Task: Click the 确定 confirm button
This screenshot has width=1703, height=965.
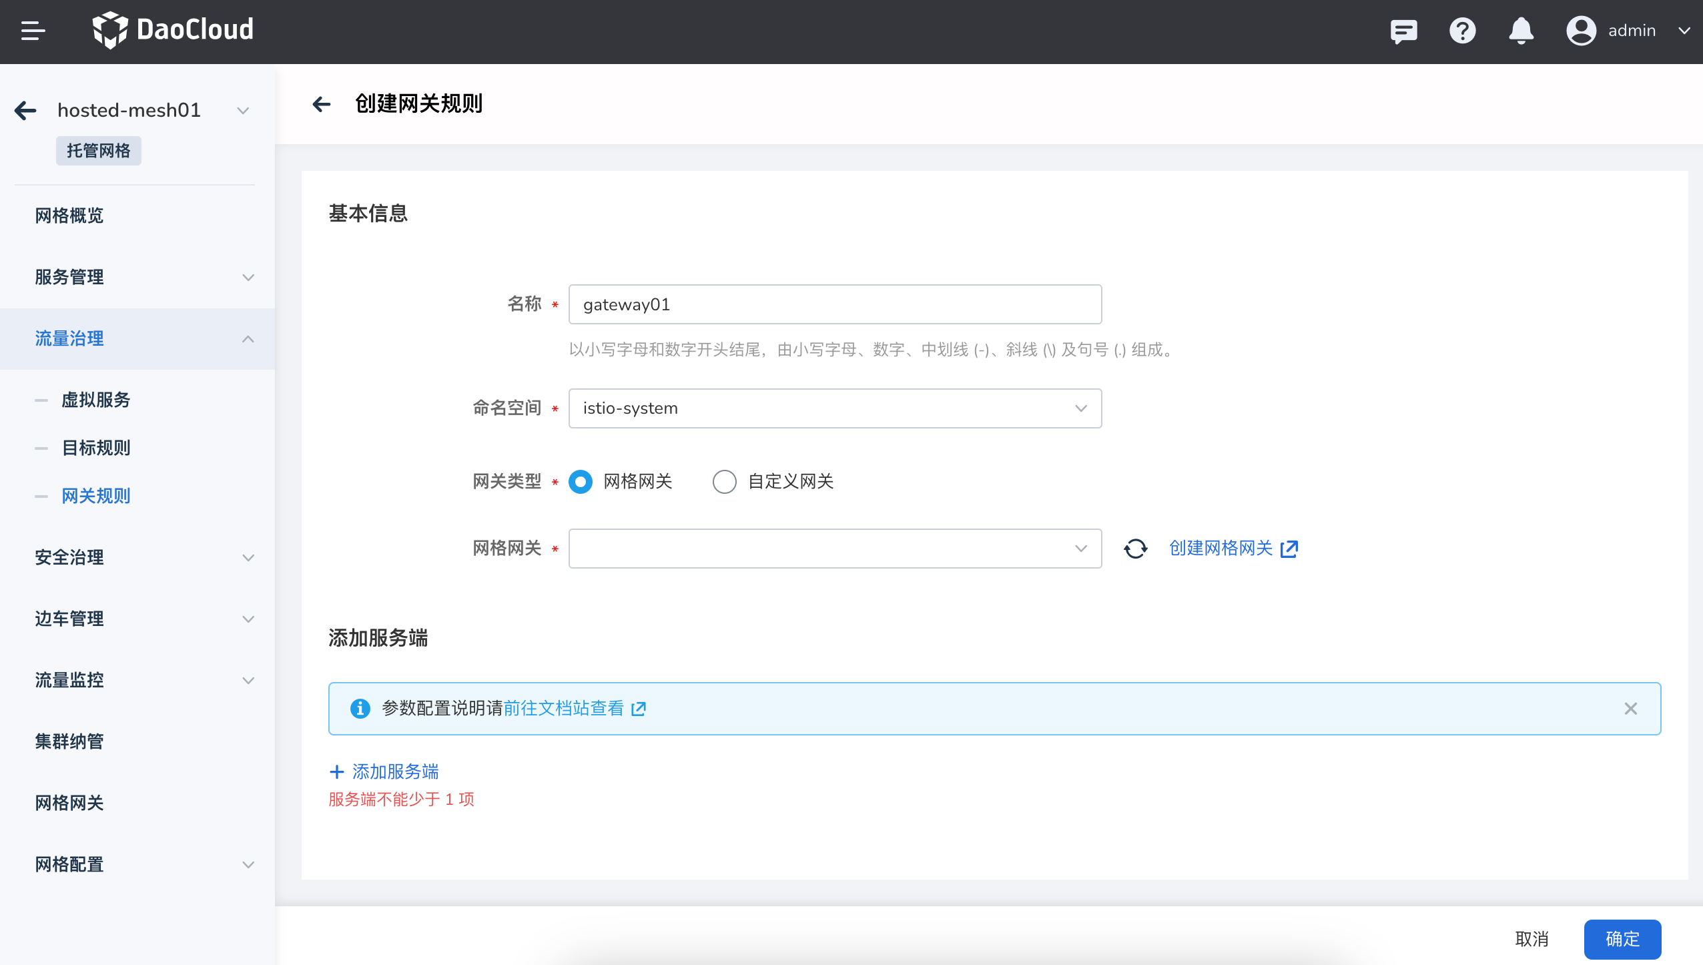Action: tap(1622, 939)
